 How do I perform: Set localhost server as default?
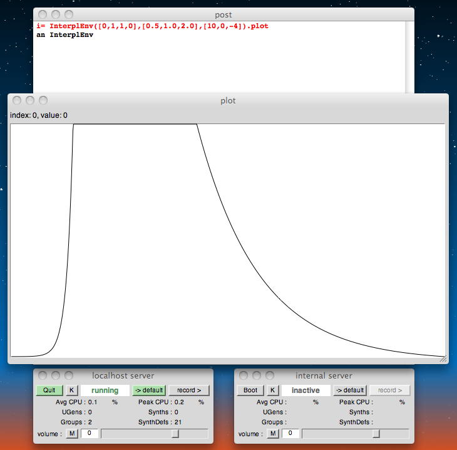149,390
